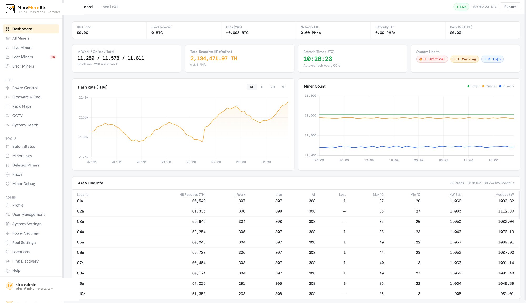Open the Deleted Miners list
The height and width of the screenshot is (303, 526).
[26, 165]
